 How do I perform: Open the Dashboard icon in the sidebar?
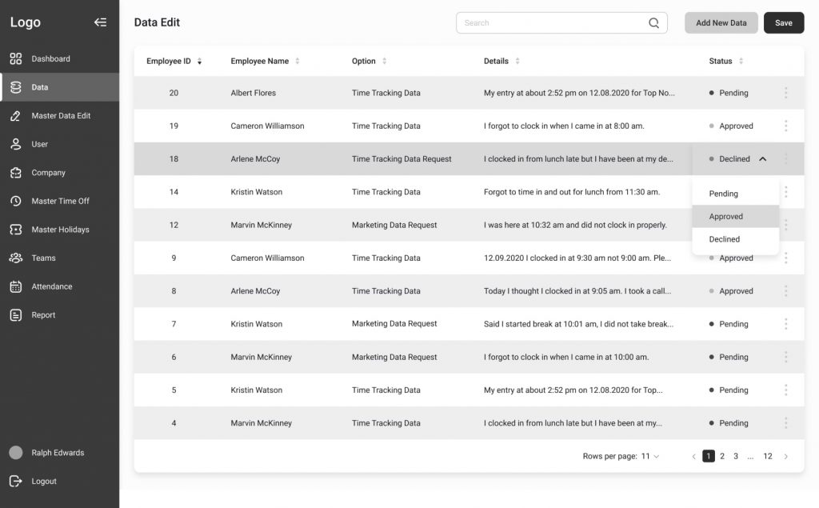pos(15,58)
